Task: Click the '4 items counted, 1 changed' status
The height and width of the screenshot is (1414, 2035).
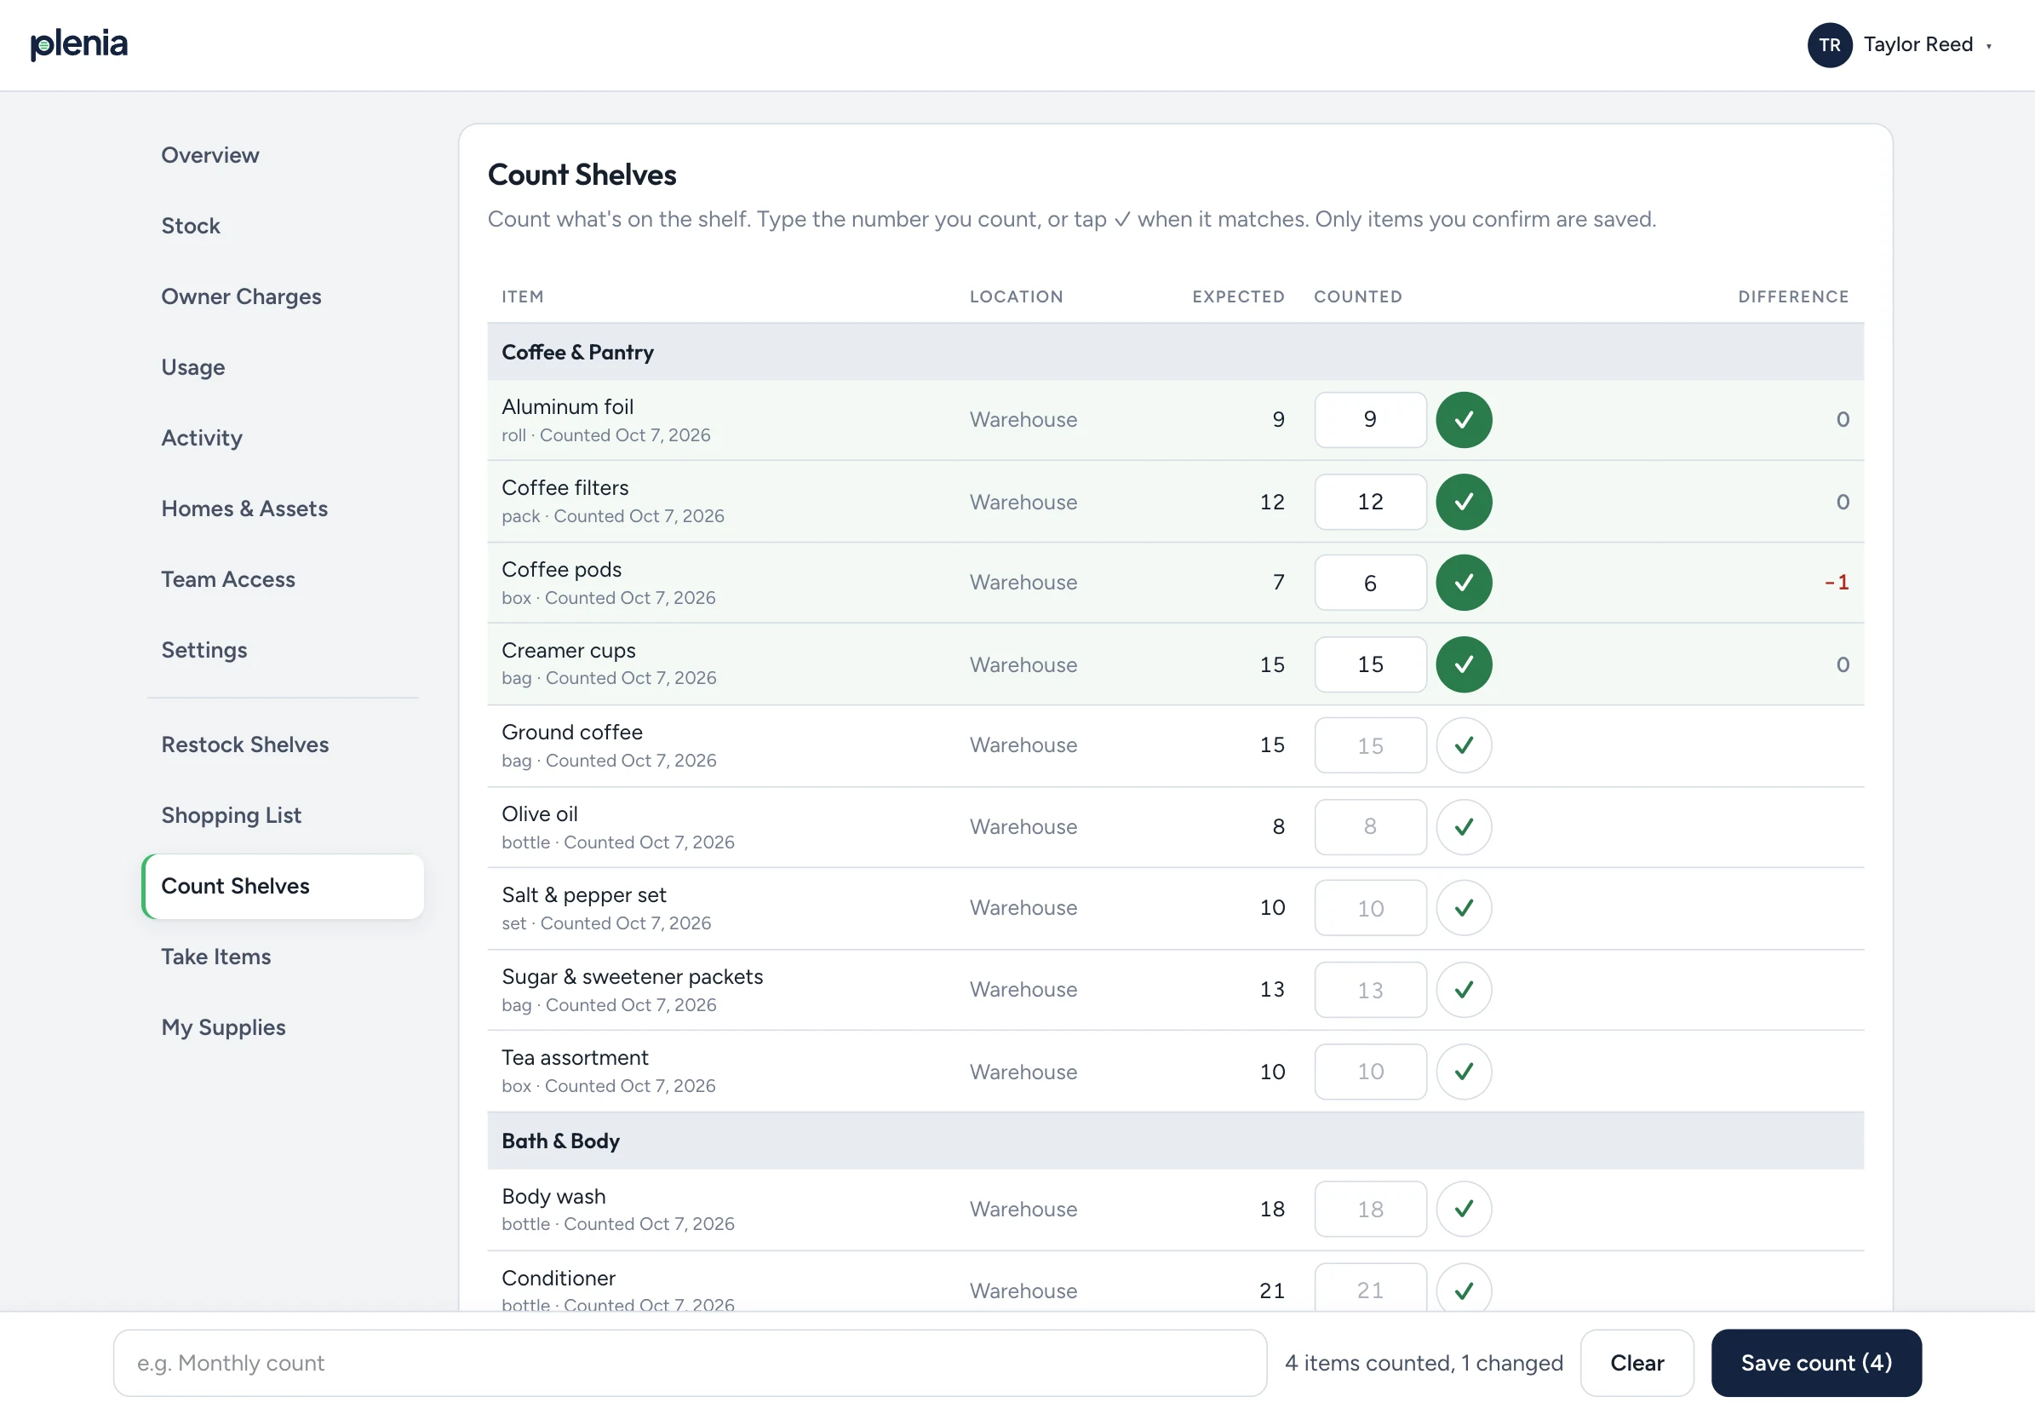Action: (x=1424, y=1363)
